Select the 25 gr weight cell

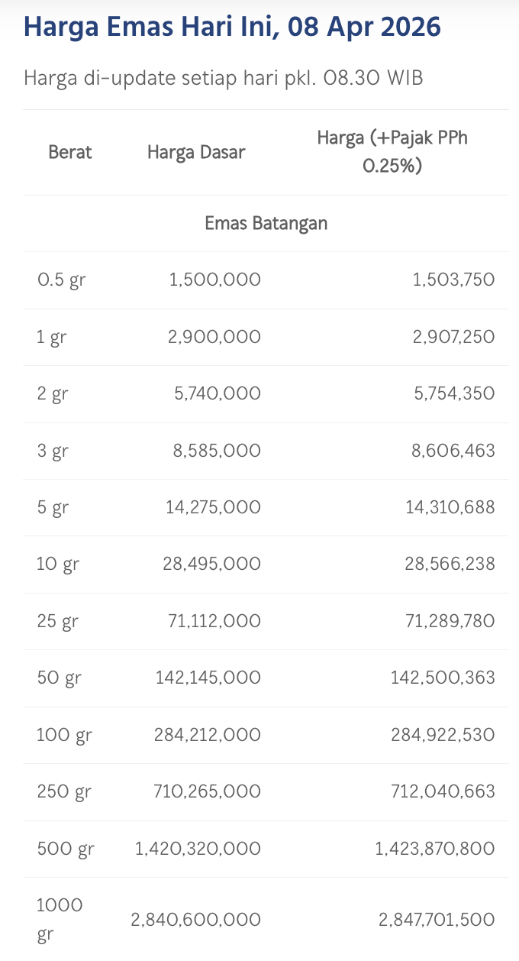(x=57, y=621)
